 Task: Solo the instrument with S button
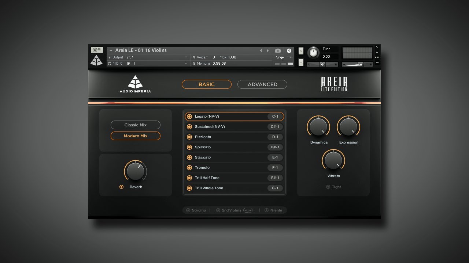pyautogui.click(x=301, y=51)
